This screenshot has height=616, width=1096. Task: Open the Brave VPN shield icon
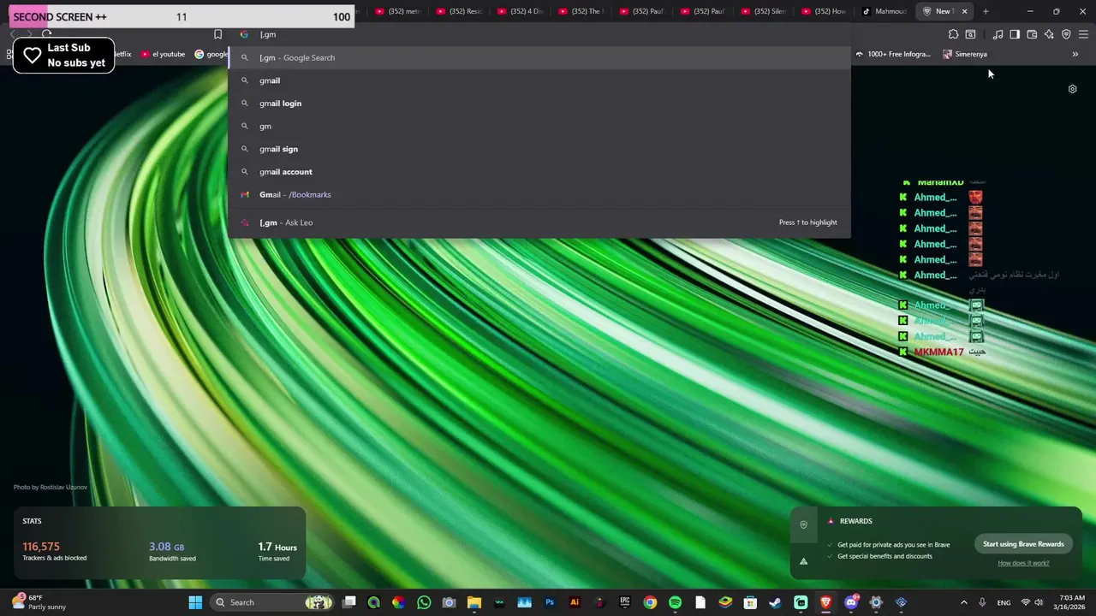point(1066,34)
